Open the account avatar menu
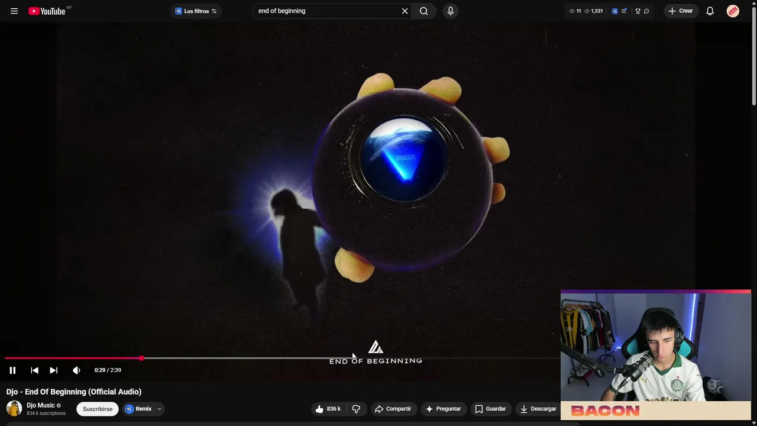This screenshot has width=757, height=426. click(733, 11)
